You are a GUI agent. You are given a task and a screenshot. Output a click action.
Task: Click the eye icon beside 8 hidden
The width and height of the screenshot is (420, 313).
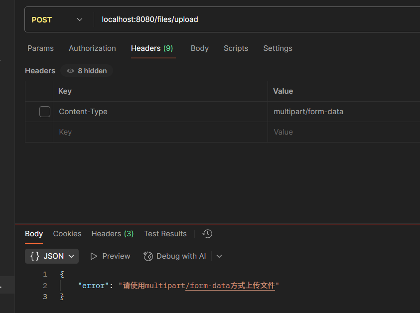coord(70,71)
